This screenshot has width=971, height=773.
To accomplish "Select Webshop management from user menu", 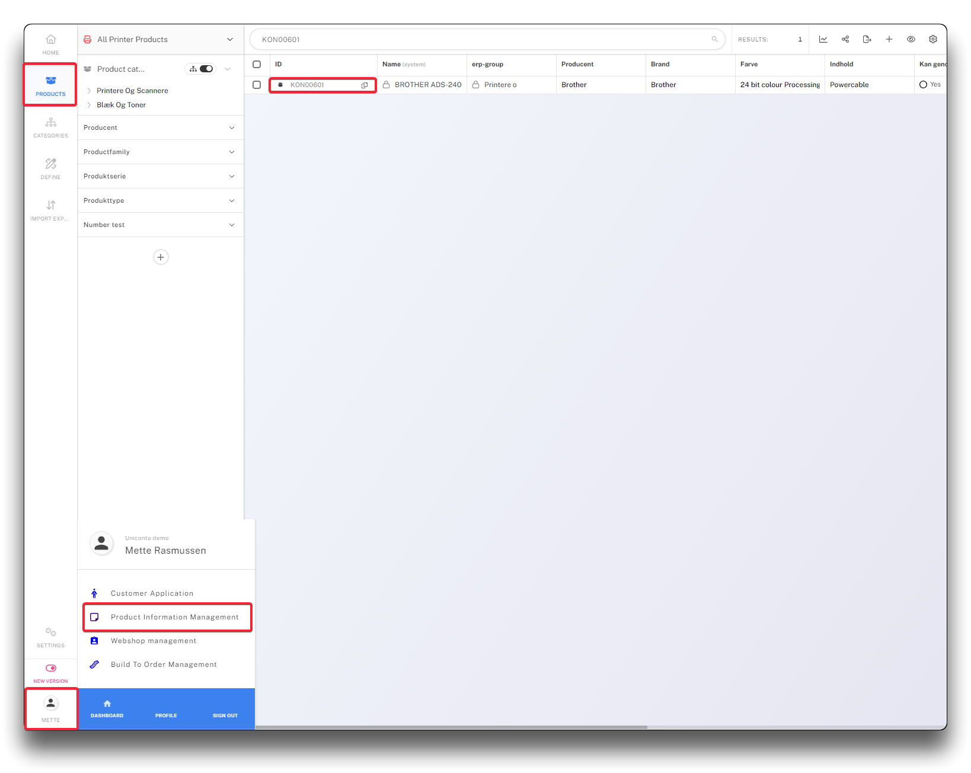I will pos(153,641).
